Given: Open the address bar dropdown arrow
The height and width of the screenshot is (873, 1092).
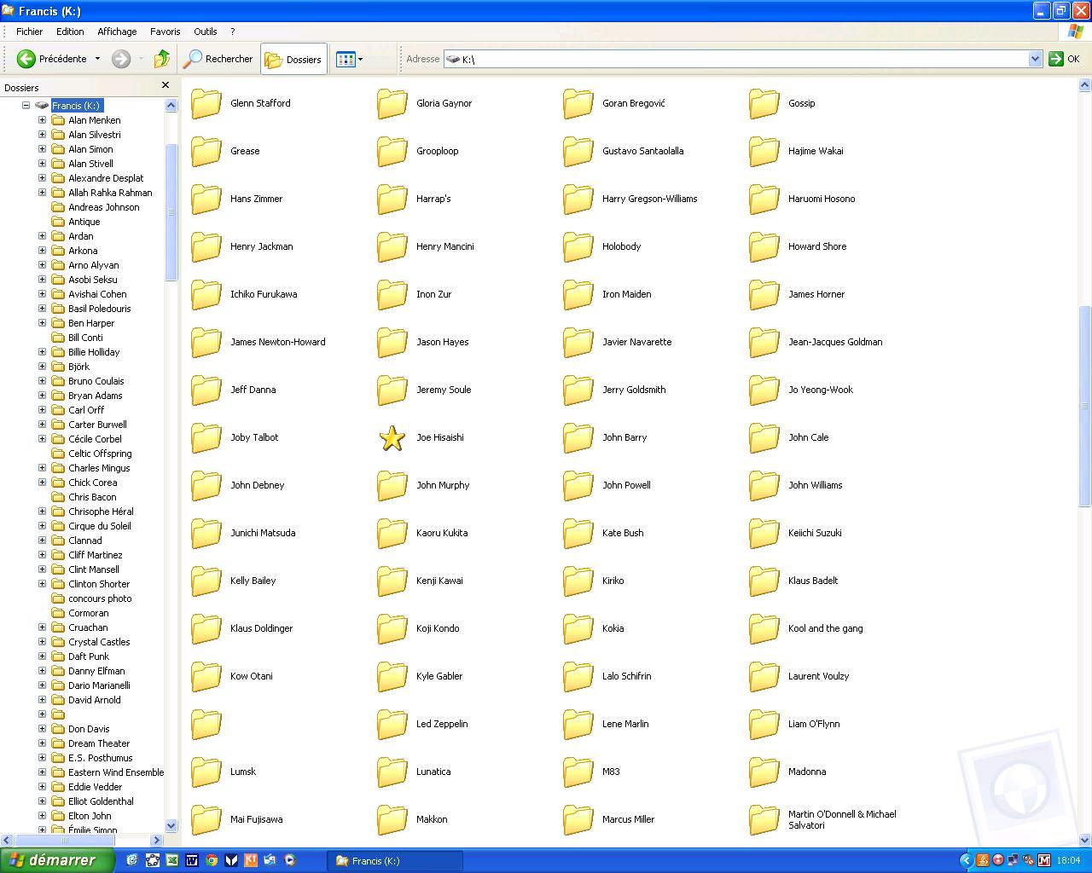Looking at the screenshot, I should click(x=1035, y=59).
